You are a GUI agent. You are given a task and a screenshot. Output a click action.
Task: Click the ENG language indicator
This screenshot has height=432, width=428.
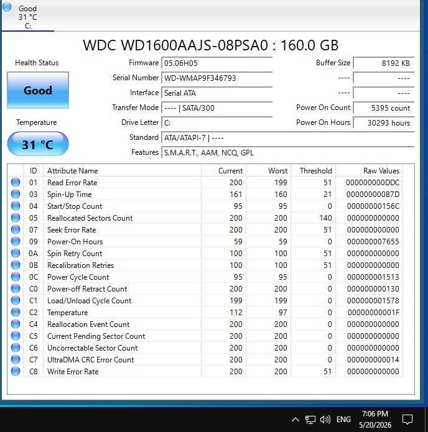[x=343, y=420]
